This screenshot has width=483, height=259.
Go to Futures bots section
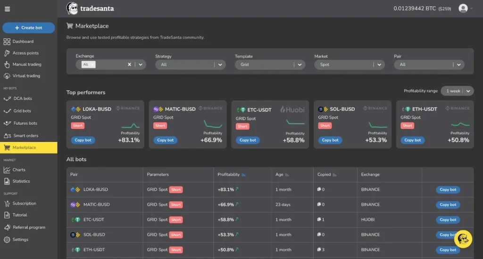click(25, 123)
